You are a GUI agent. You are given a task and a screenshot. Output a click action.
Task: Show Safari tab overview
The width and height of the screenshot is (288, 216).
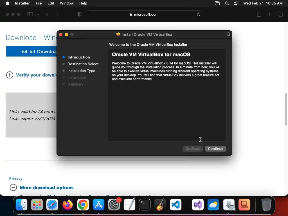[x=280, y=14]
